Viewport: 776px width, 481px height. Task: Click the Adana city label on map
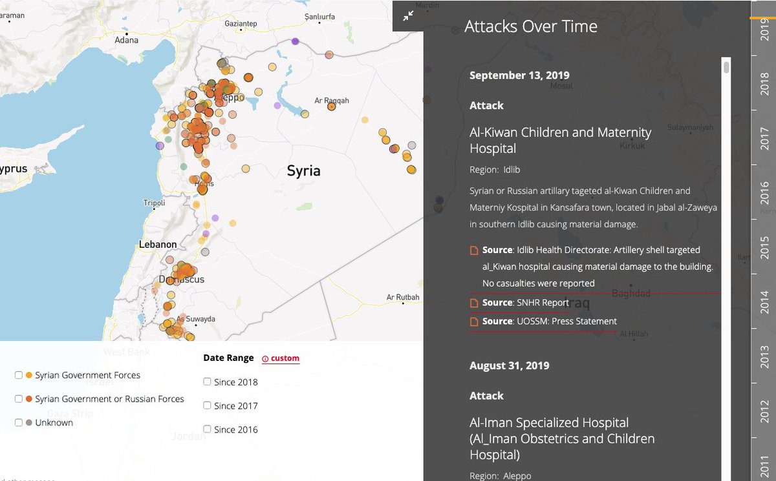[126, 40]
